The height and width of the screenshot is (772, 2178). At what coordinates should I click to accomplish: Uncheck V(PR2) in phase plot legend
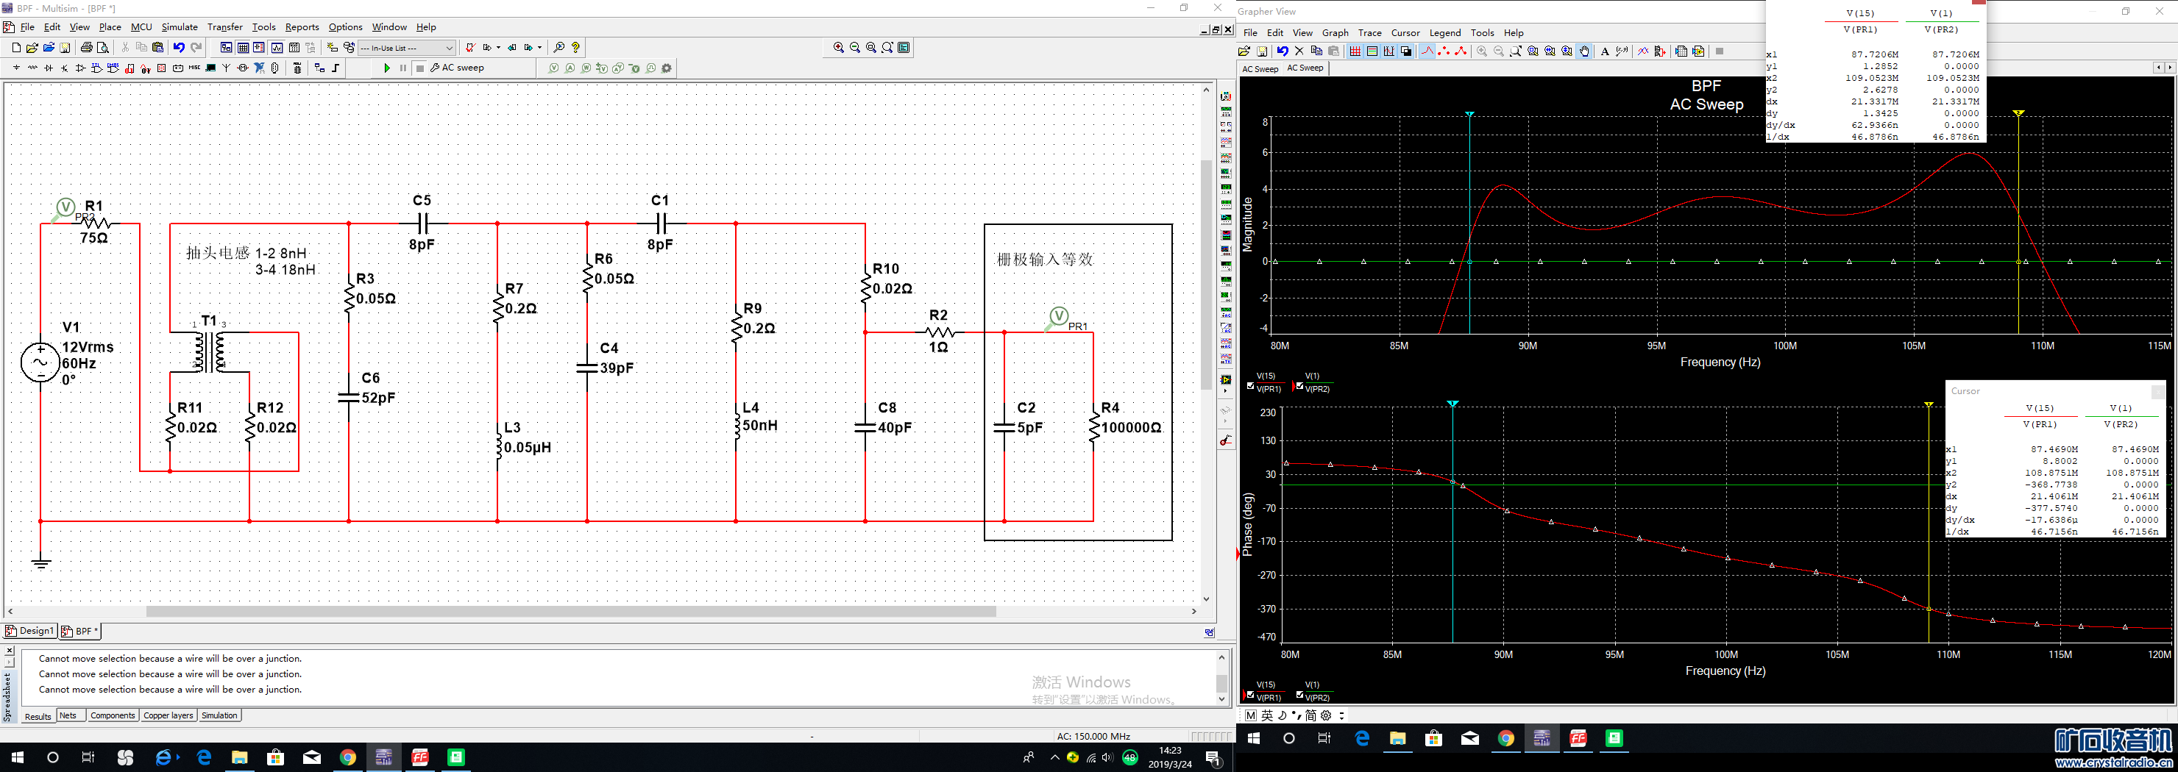pyautogui.click(x=1300, y=694)
